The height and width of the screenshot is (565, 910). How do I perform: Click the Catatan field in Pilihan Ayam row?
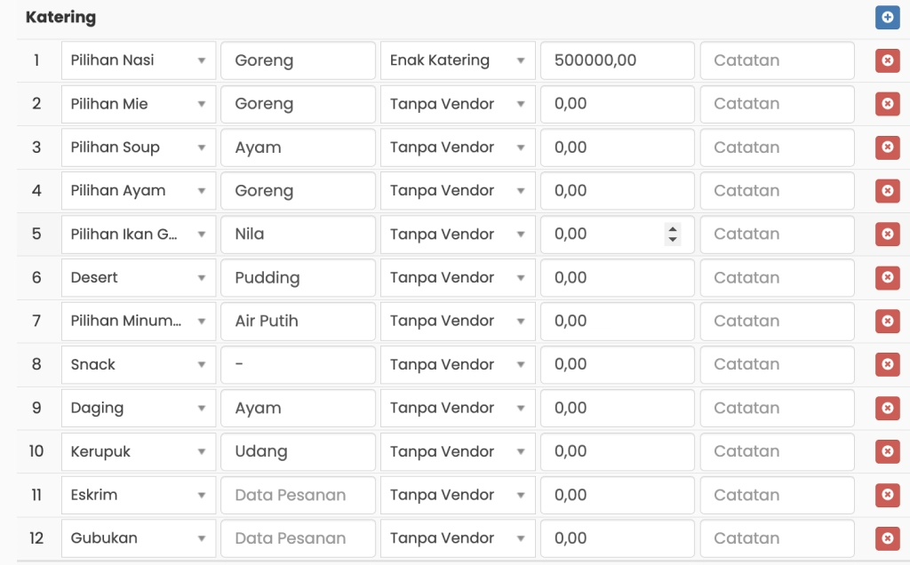pyautogui.click(x=777, y=191)
